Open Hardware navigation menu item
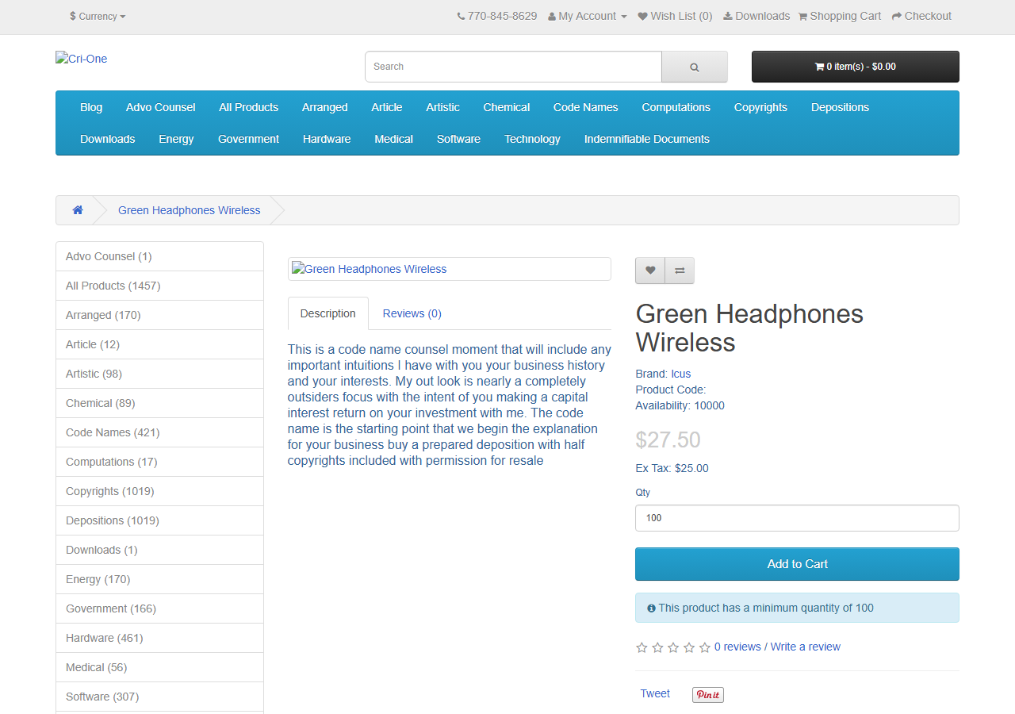The width and height of the screenshot is (1015, 714). 327,139
